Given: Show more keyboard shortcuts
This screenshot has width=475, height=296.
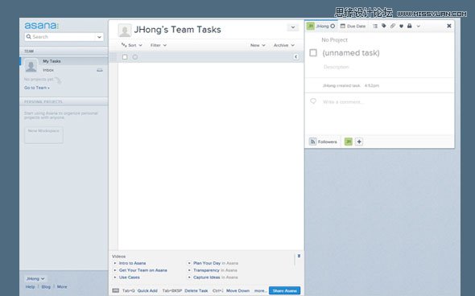Looking at the screenshot, I should [260, 291].
